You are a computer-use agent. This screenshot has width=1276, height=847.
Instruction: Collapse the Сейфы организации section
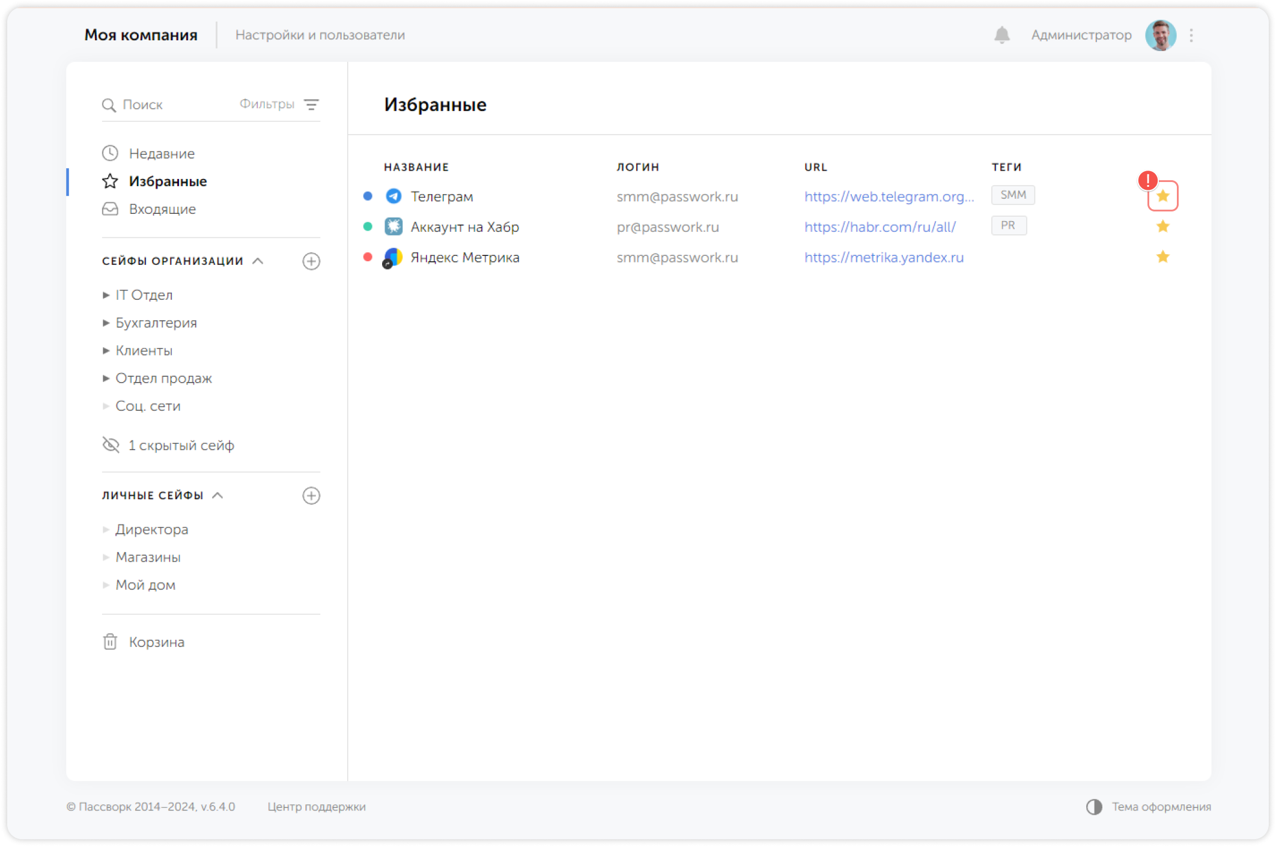click(x=258, y=261)
